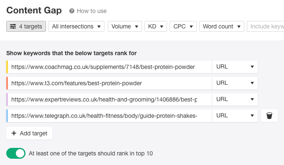Open the URL mode dropdown for expertreviews
This screenshot has width=284, height=165.
tap(235, 99)
